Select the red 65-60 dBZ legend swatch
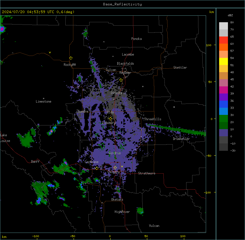 pos(223,40)
